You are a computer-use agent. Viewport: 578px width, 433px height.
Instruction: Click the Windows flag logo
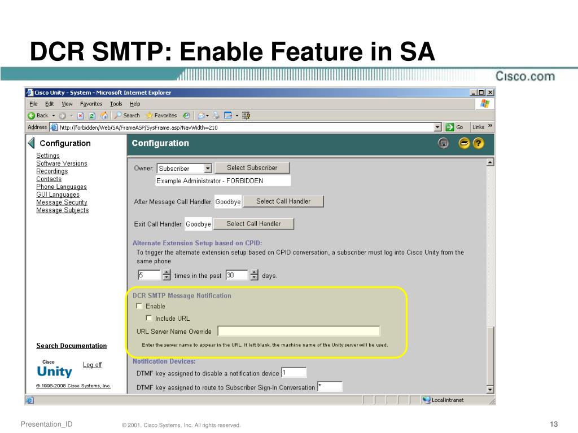pos(485,104)
